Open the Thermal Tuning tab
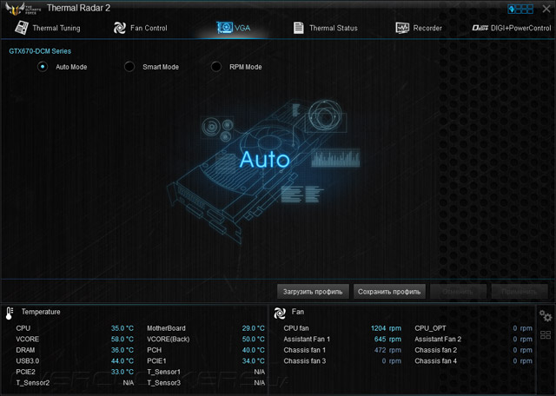The width and height of the screenshot is (556, 396). click(48, 28)
